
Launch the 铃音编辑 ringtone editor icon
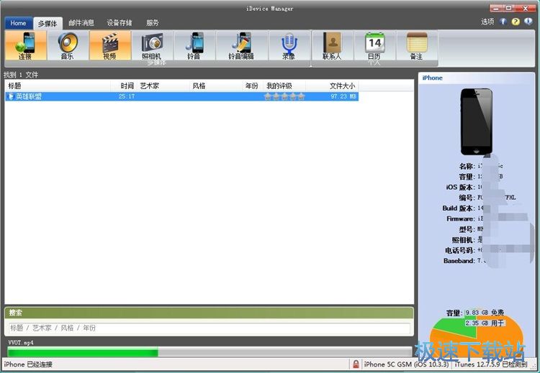pos(241,46)
